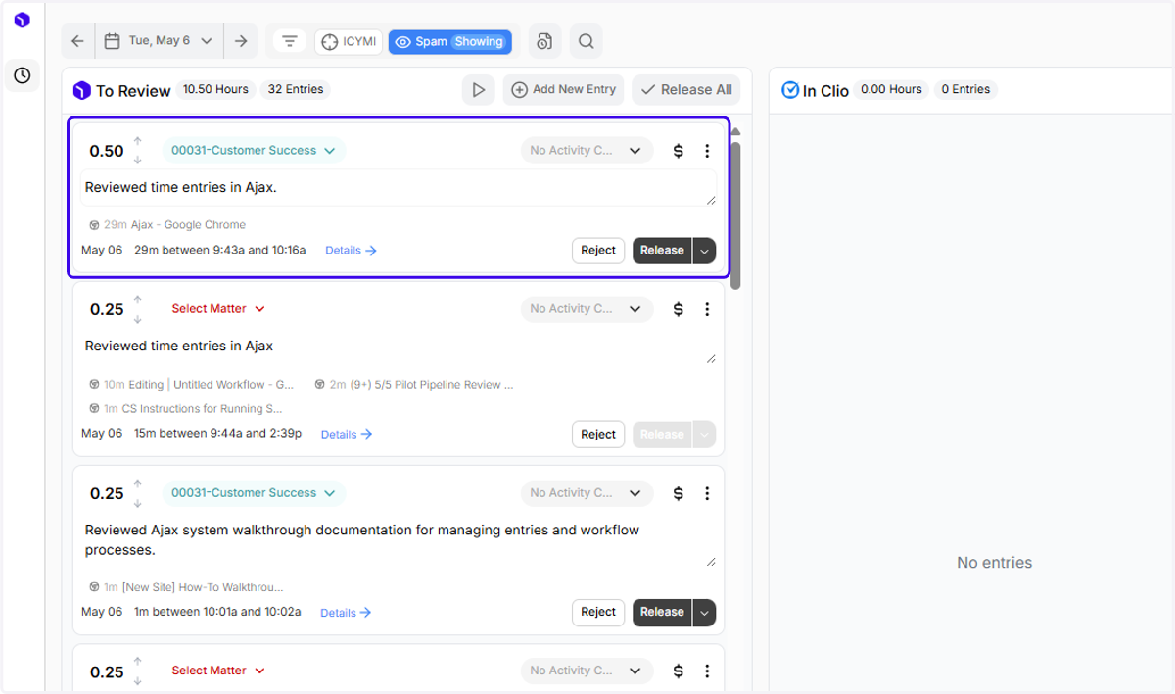Increase hours on the 0.50 entry
Screen dimensions: 1175x694
137,142
